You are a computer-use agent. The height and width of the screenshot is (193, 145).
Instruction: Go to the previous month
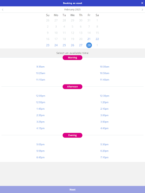(3, 9)
